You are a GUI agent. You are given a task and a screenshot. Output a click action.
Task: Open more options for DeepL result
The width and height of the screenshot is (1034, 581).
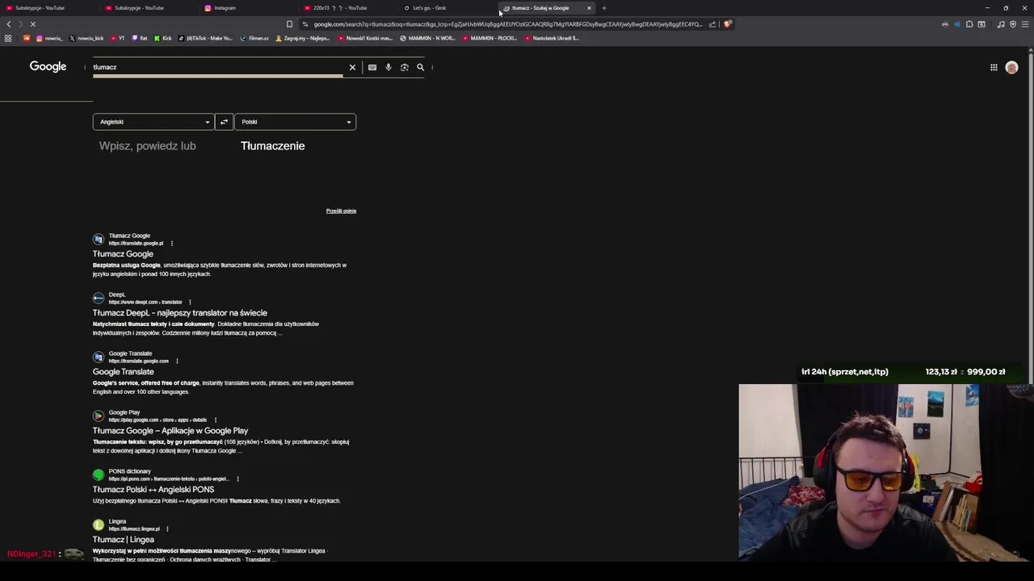pos(190,302)
